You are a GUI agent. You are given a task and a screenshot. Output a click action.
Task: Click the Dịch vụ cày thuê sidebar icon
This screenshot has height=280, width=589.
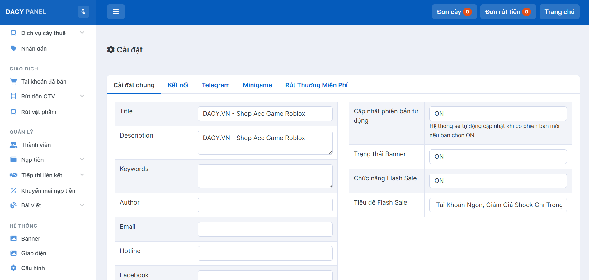click(x=13, y=33)
